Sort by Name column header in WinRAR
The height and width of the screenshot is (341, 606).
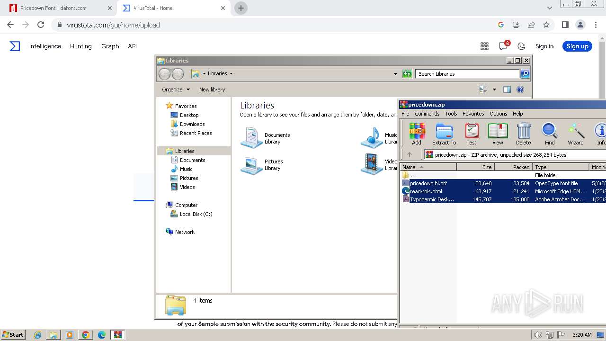[x=428, y=167]
